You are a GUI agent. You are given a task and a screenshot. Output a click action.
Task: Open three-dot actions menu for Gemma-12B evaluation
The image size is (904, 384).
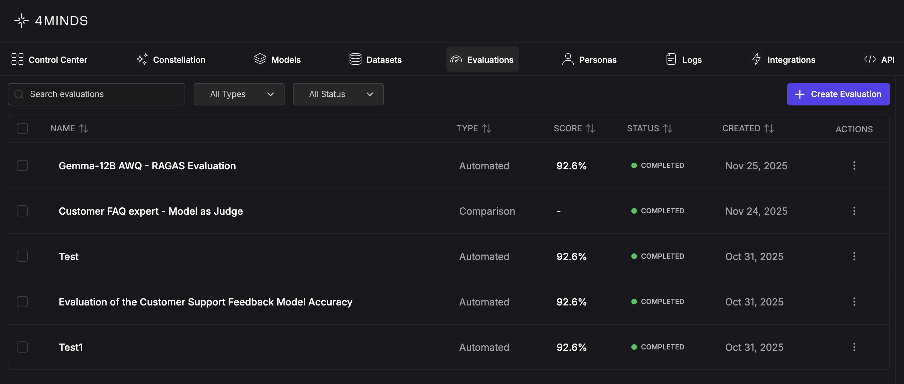coord(854,165)
